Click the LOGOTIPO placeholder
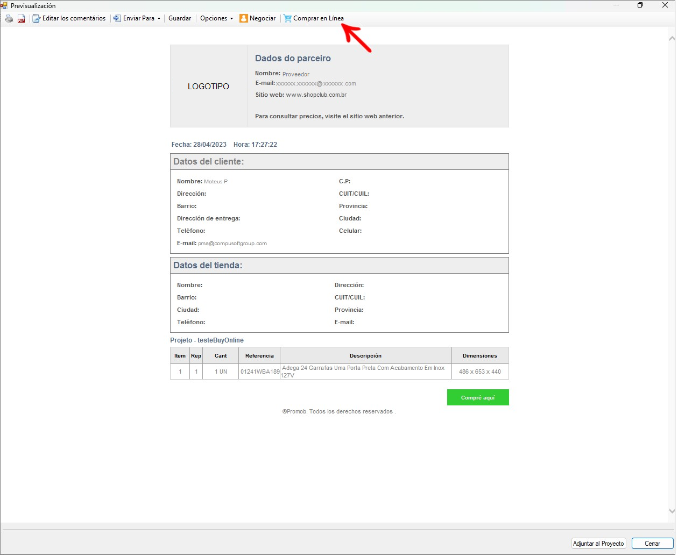Viewport: 678px width, 557px height. click(208, 87)
